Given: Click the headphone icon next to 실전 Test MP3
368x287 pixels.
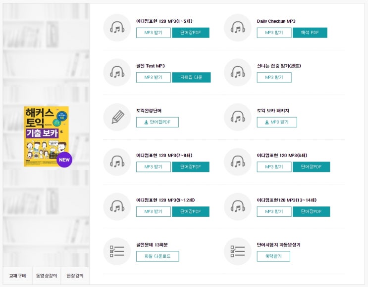Looking at the screenshot, I should click(117, 73).
